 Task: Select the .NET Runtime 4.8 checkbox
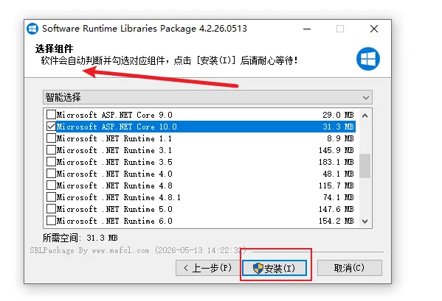(51, 185)
